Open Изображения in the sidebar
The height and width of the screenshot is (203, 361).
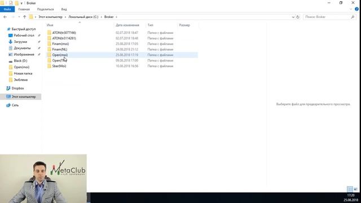pyautogui.click(x=24, y=54)
